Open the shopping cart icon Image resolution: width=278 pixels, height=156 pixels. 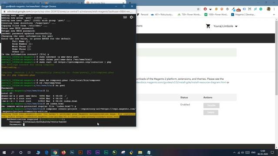208,26
